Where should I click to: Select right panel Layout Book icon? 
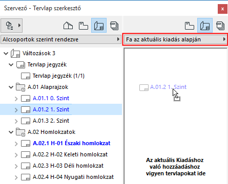205,26
